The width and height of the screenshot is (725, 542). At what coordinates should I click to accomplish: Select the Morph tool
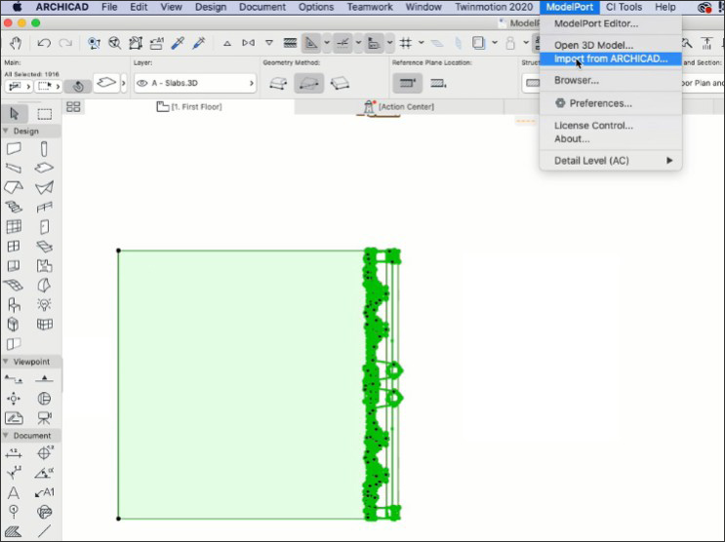pos(44,285)
